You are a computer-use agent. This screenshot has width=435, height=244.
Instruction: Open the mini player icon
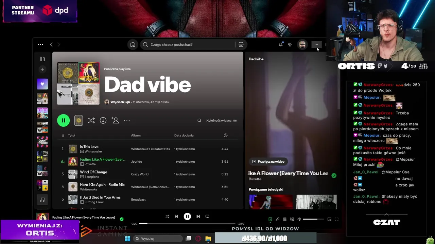point(329,219)
